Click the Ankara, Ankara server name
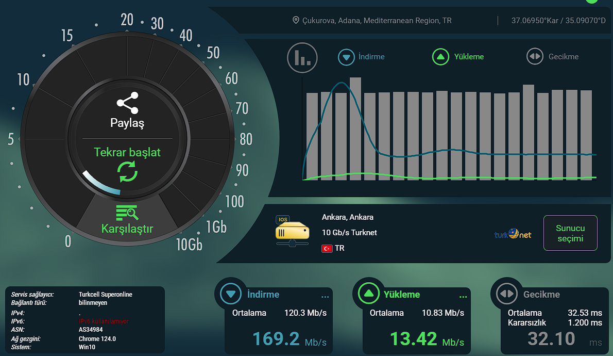 coord(348,217)
